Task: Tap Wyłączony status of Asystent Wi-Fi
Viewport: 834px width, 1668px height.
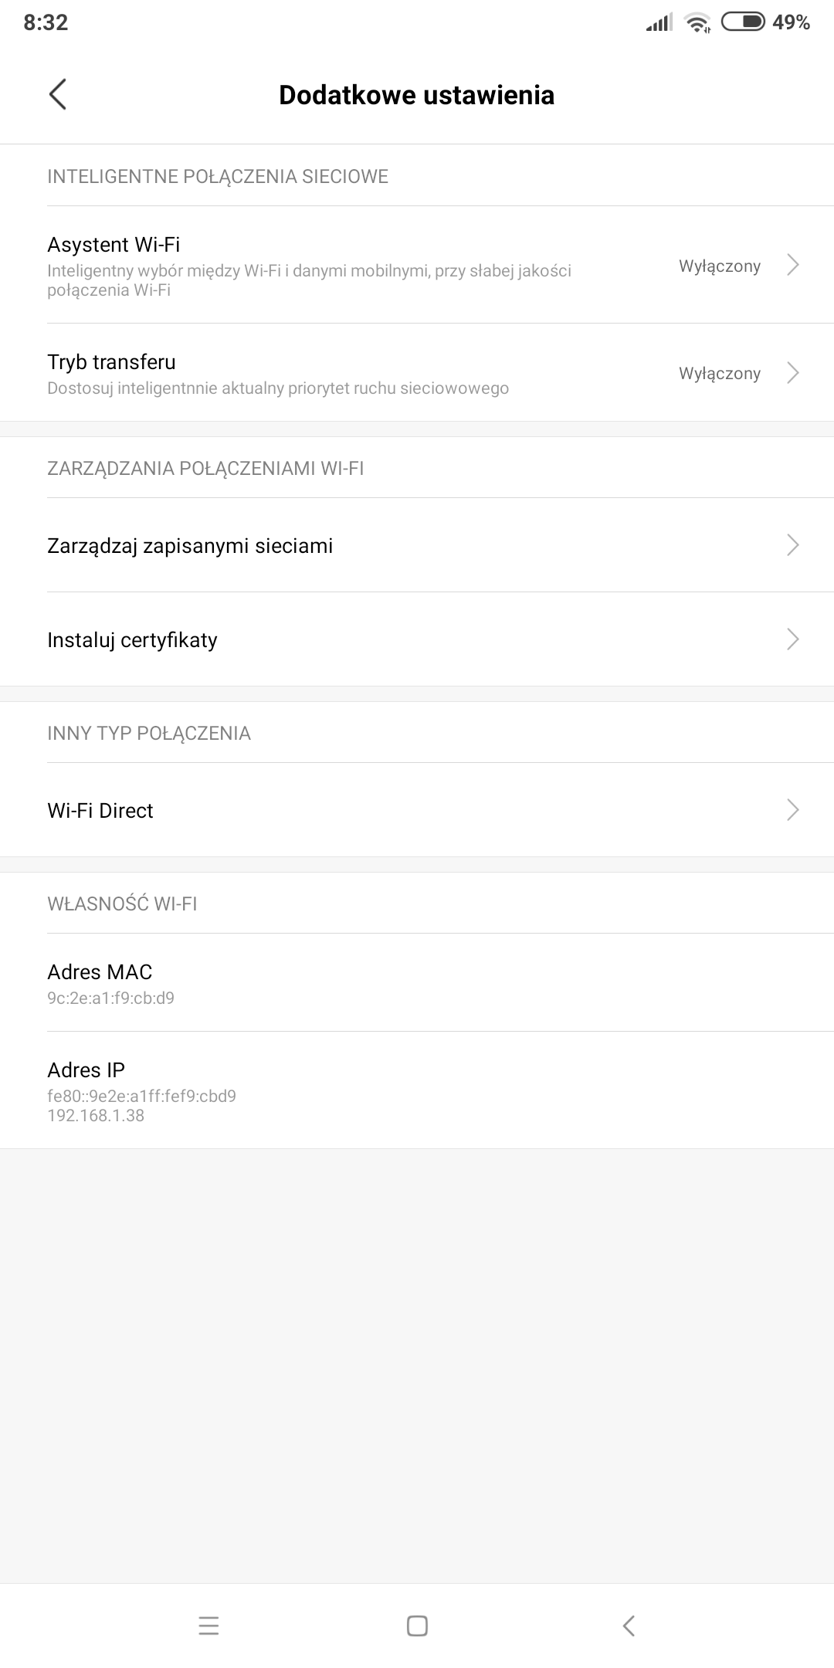Action: click(720, 266)
